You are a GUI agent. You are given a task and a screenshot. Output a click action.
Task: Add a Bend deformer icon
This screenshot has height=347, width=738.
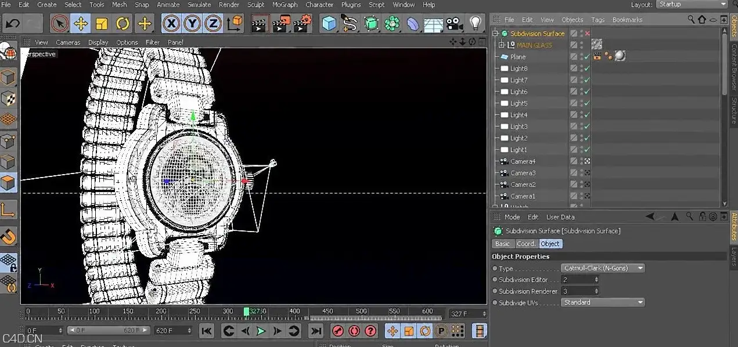tap(413, 24)
